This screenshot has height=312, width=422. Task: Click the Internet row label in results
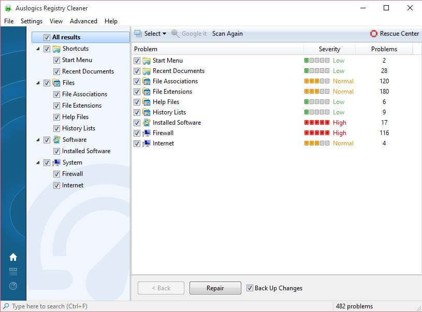click(x=163, y=143)
